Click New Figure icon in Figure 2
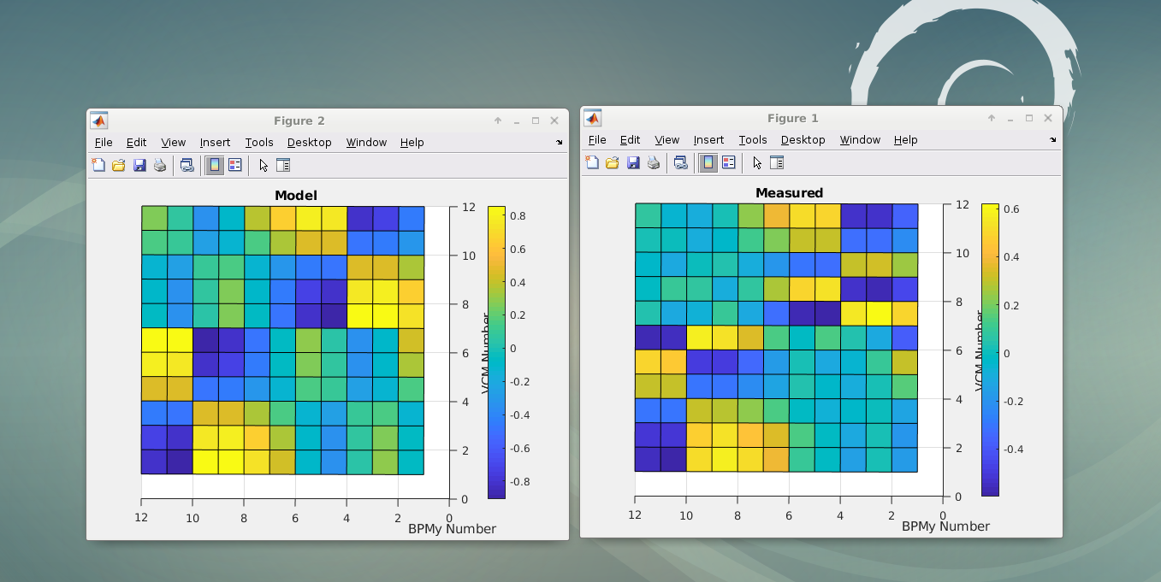1161x582 pixels. 98,165
